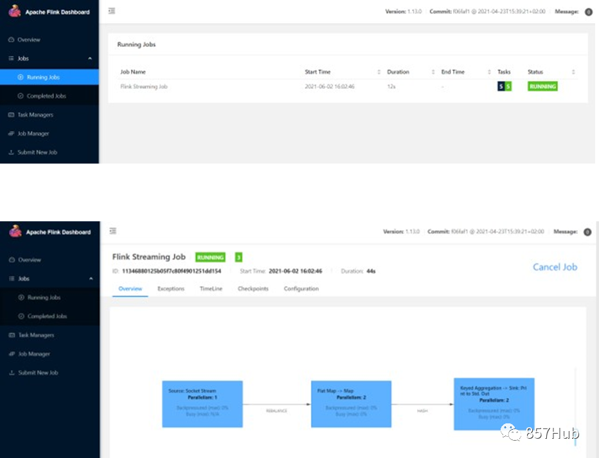Screen dimensions: 599x458
Task: Click REBALANCE edge label in job graph
Action: point(276,411)
